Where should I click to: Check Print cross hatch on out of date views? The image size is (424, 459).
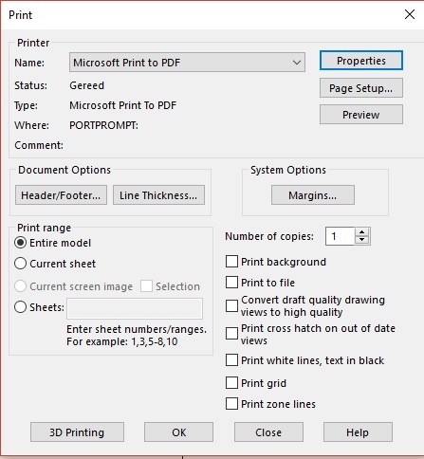[231, 334]
